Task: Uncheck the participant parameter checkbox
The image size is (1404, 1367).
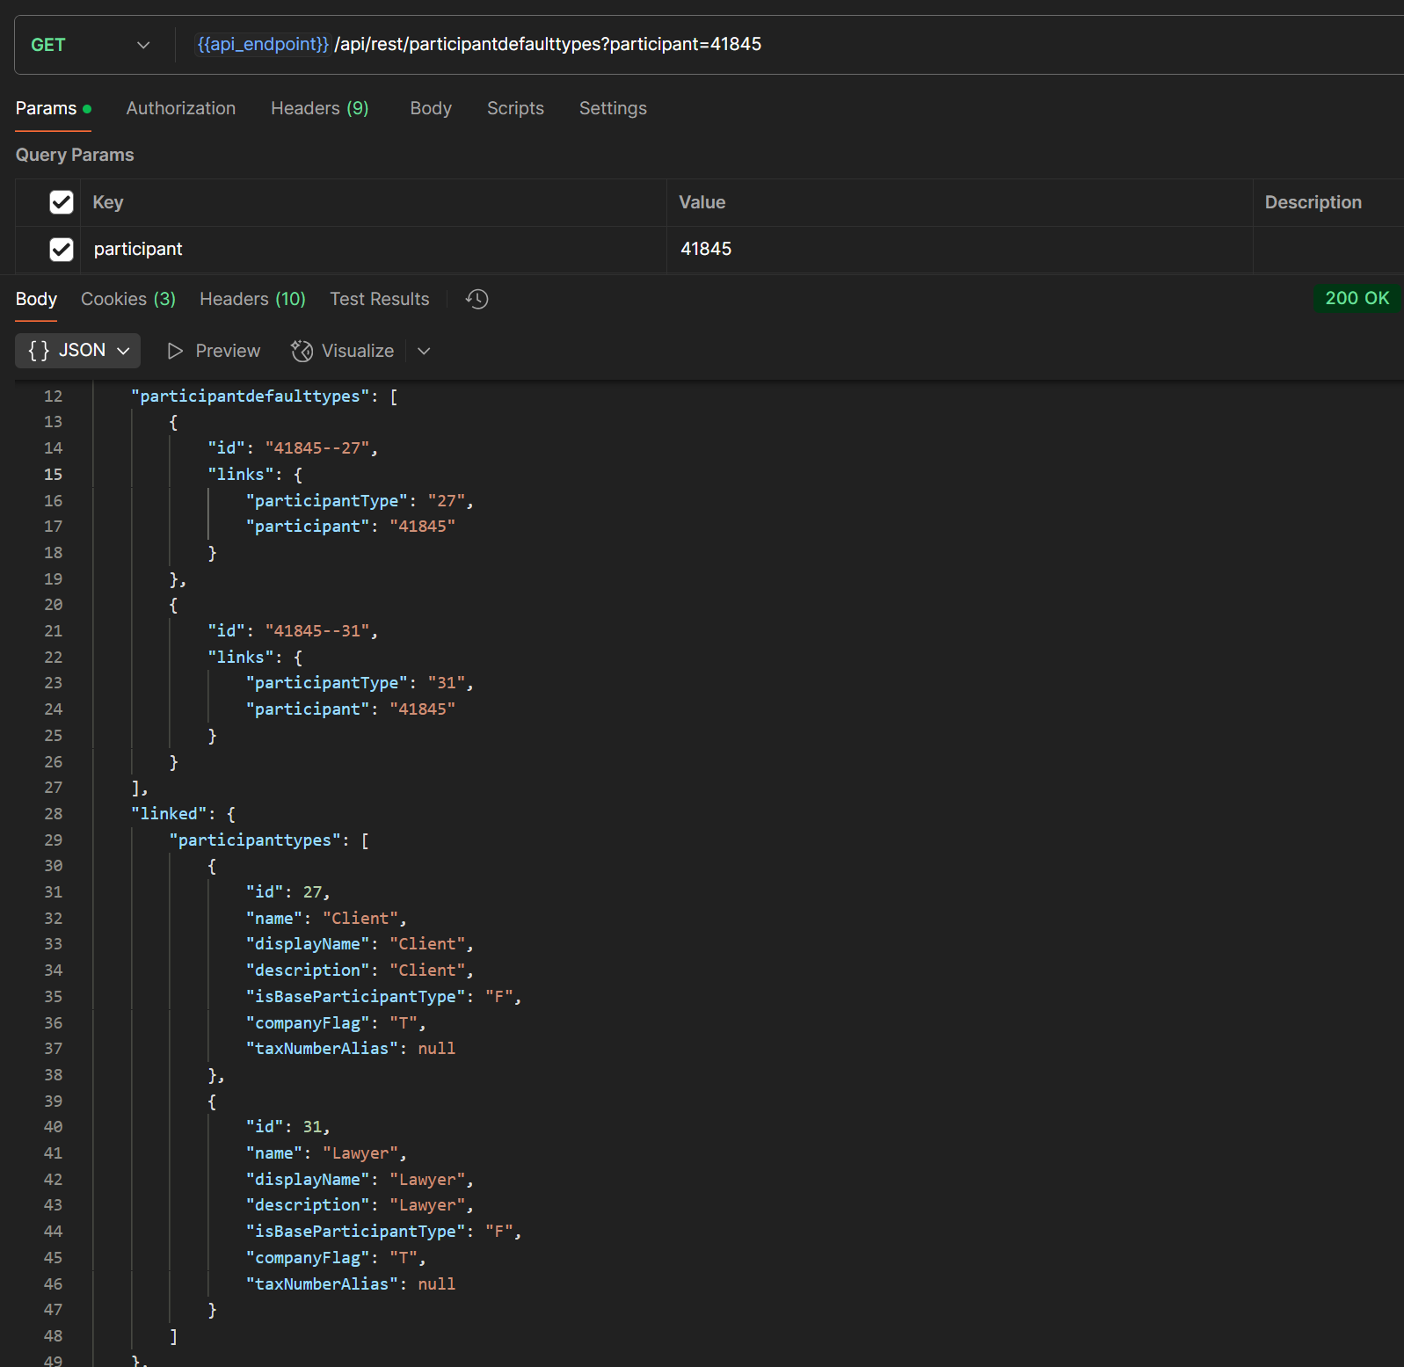Action: [62, 250]
